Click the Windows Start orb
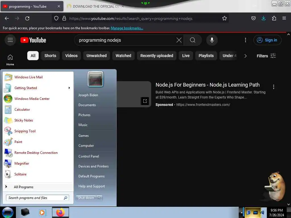291x218 pixels. (x=8, y=212)
